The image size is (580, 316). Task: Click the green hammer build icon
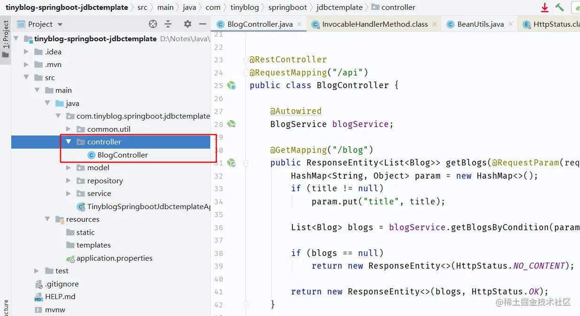click(559, 8)
